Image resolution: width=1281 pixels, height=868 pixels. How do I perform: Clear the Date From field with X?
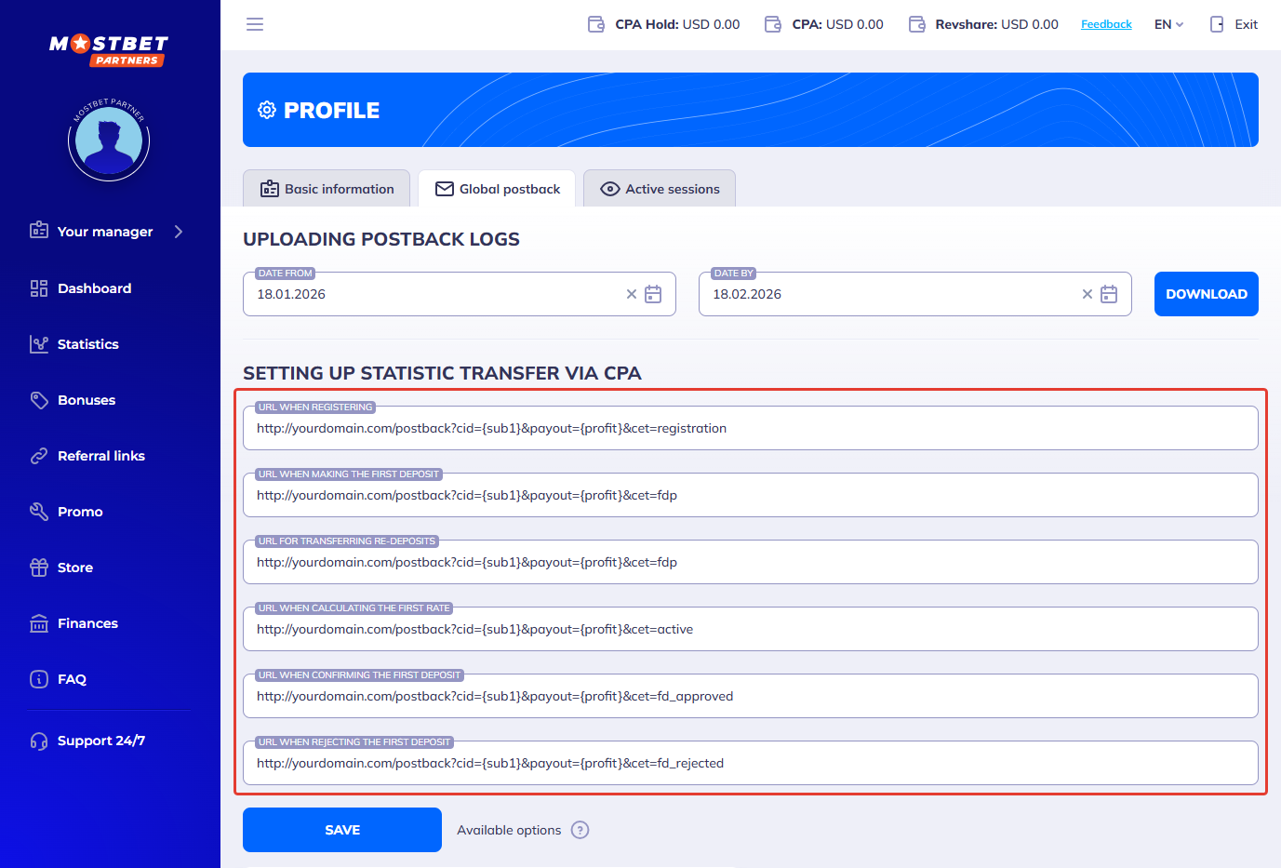point(632,294)
